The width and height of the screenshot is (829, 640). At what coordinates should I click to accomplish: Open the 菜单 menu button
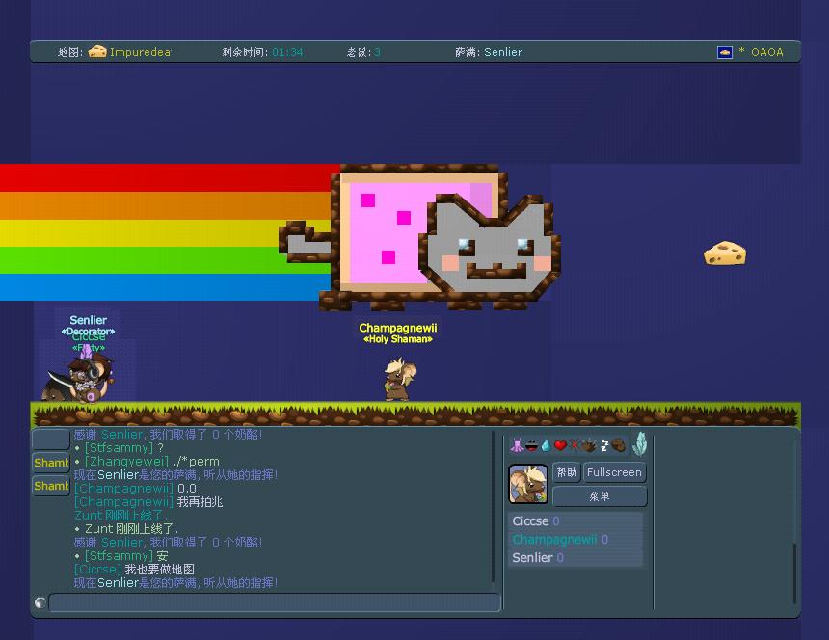tap(599, 496)
